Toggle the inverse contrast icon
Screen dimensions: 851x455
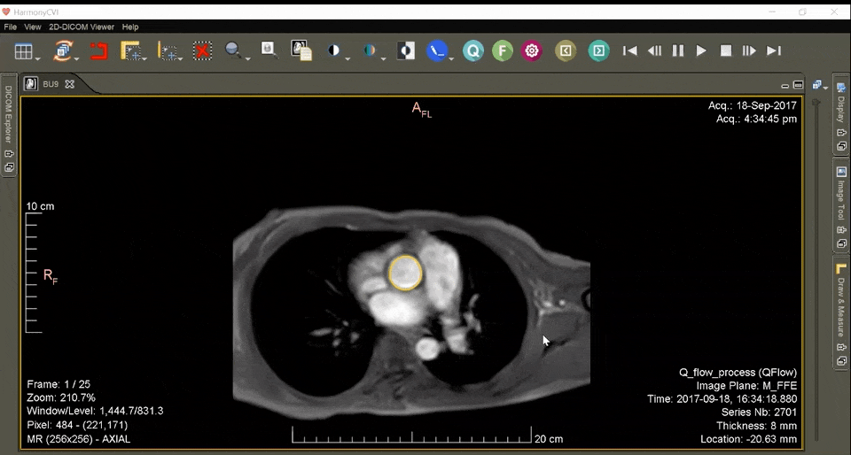pyautogui.click(x=405, y=51)
